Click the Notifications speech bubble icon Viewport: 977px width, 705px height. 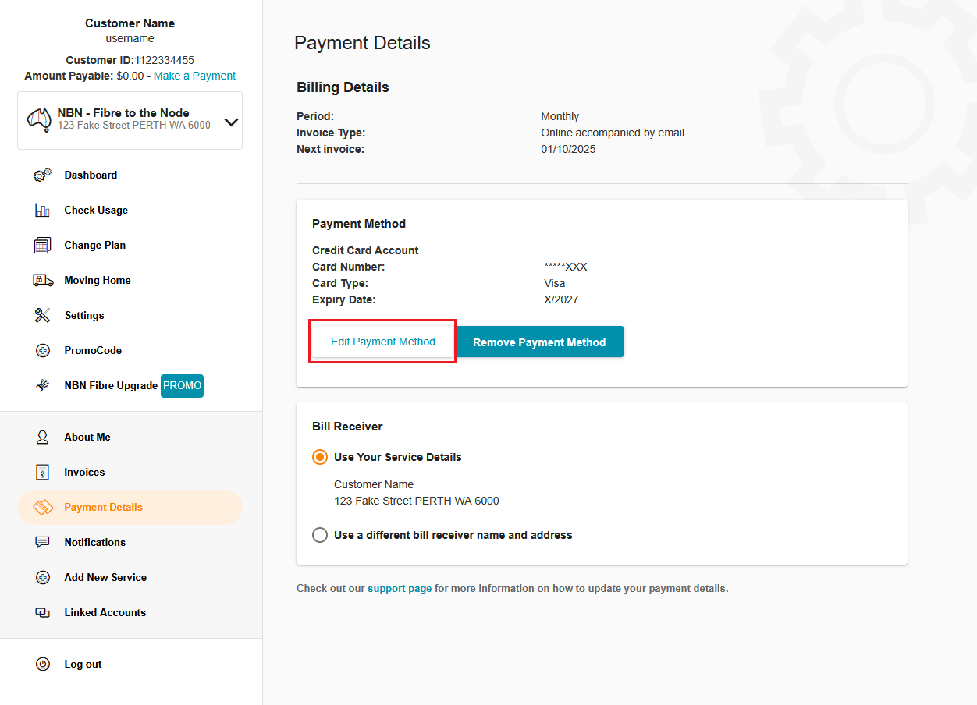click(43, 543)
